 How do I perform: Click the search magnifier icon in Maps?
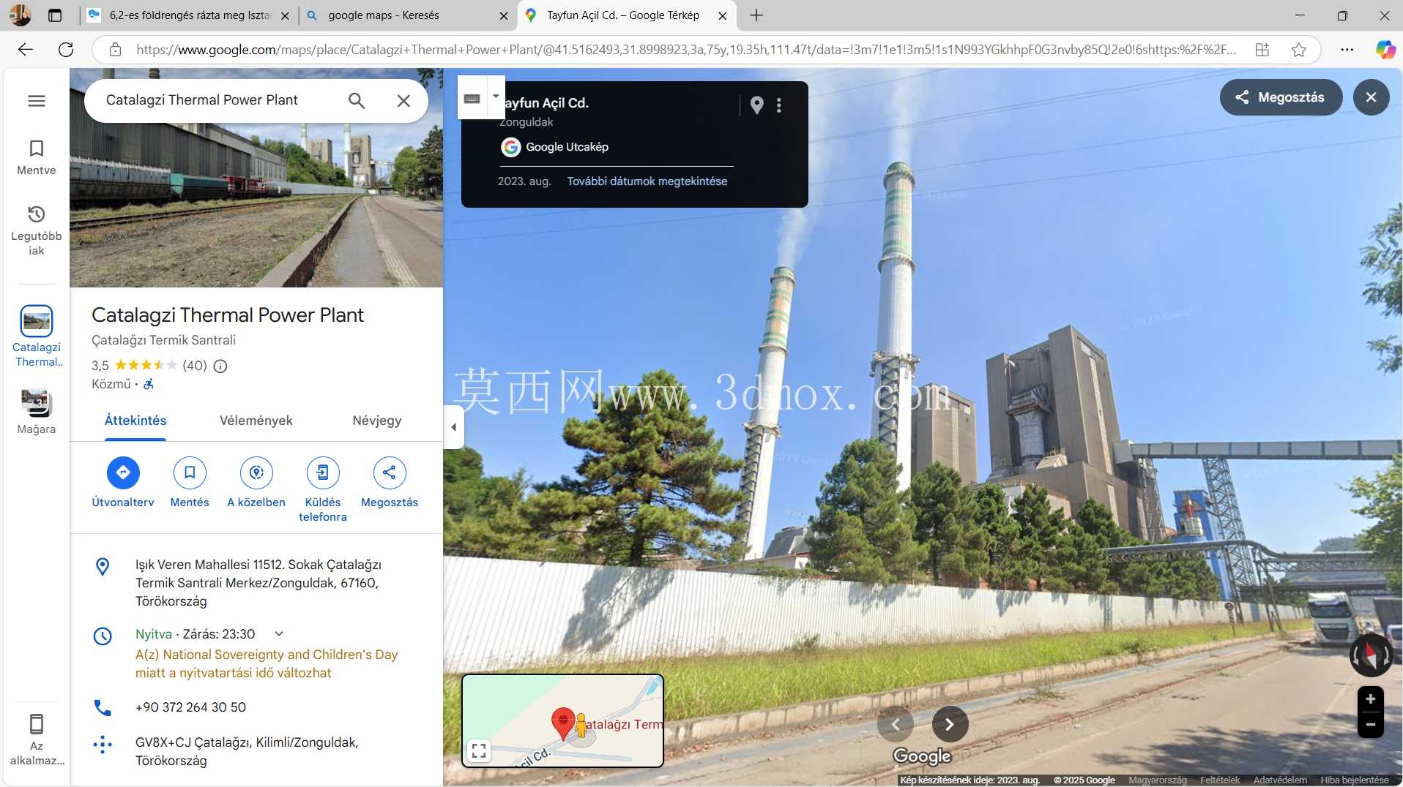pos(357,101)
